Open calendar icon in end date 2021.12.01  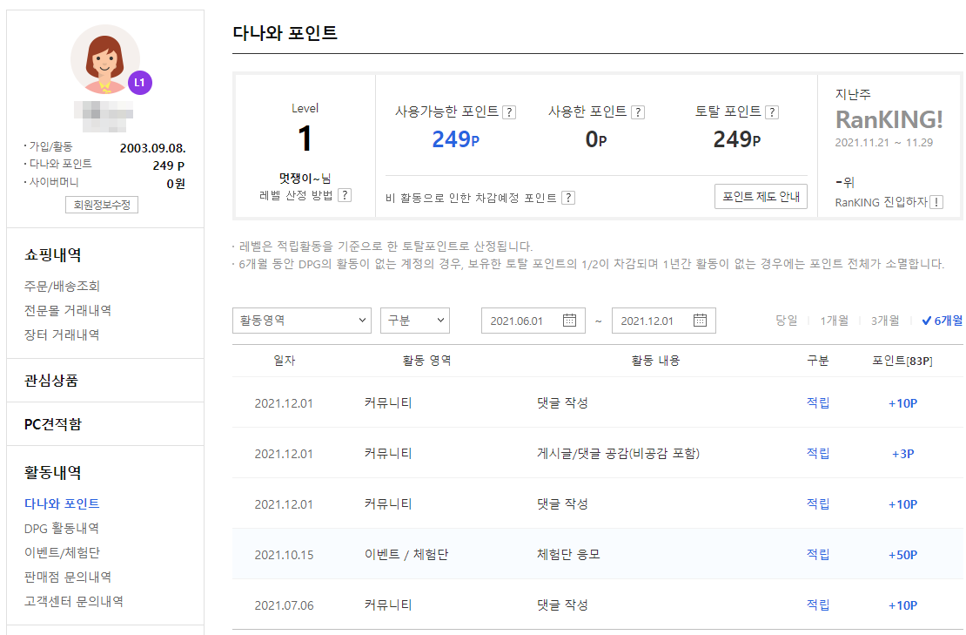[x=700, y=321]
